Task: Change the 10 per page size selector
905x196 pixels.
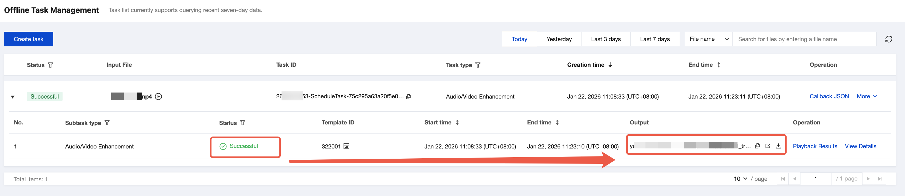Action: (740, 179)
